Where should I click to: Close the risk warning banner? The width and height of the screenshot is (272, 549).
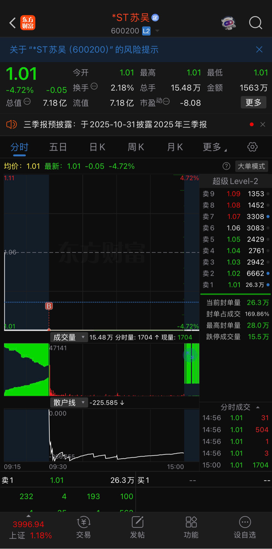[259, 50]
